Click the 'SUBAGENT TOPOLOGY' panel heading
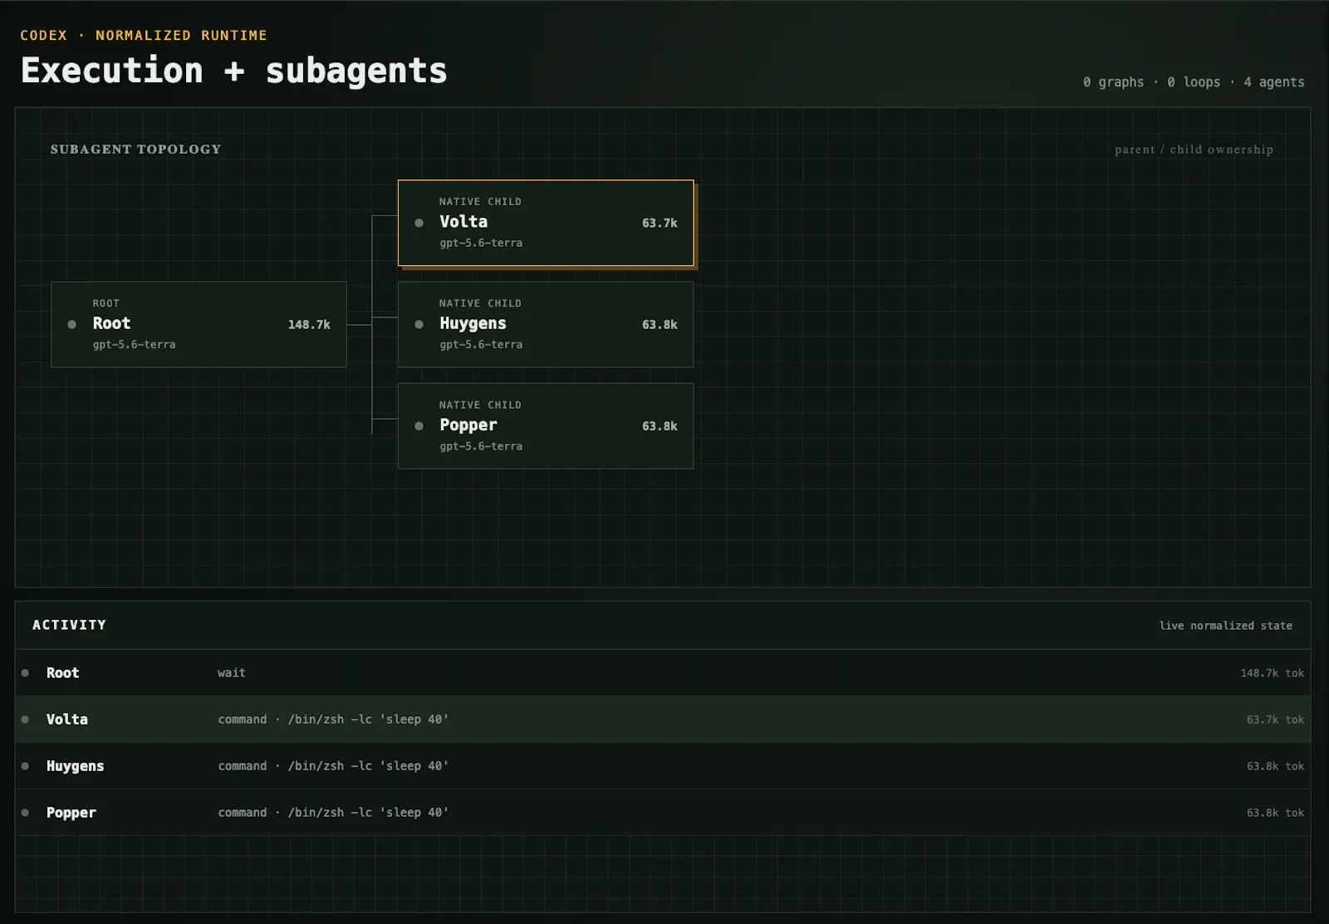1329x924 pixels. tap(135, 150)
